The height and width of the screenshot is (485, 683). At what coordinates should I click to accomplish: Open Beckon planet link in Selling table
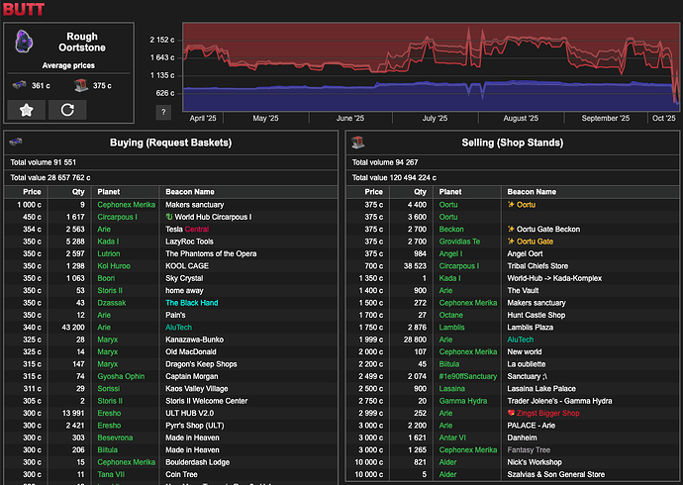pyautogui.click(x=451, y=229)
